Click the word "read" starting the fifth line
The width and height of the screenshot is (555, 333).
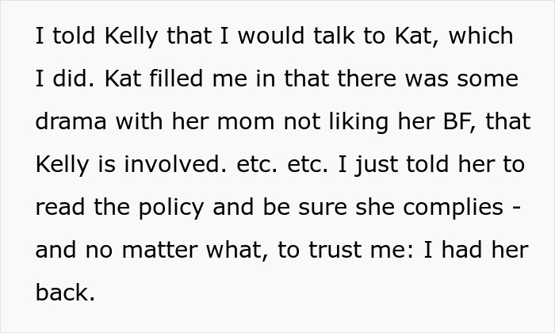coord(59,208)
